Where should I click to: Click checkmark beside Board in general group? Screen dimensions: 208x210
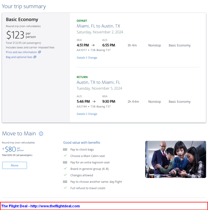pos(65,169)
